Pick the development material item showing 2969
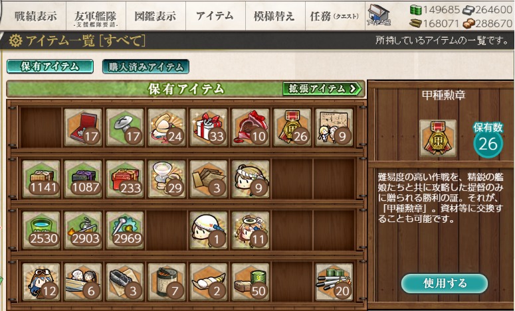Image resolution: width=515 pixels, height=311 pixels. 125,230
